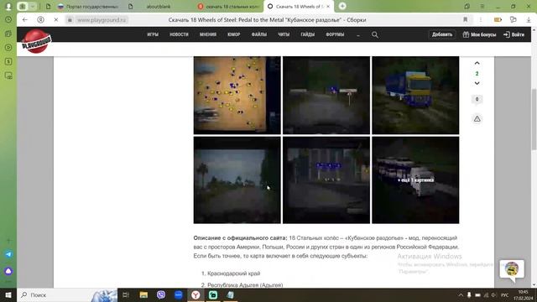Open Windows Start menu
Viewport: 537px width, 302px height.
[8, 294]
